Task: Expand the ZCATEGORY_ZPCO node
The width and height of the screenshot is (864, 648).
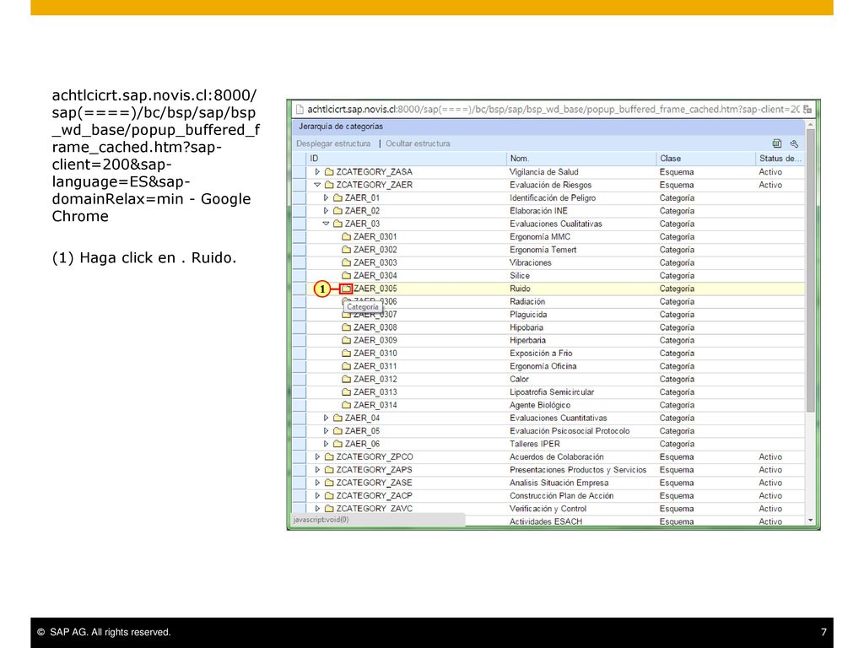Action: [x=317, y=456]
